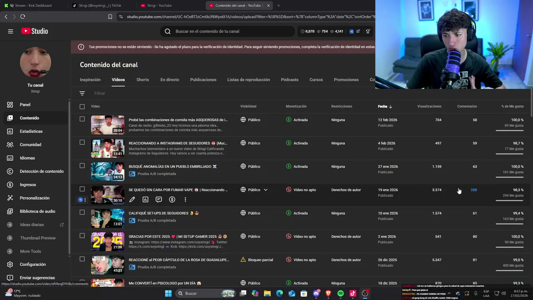The width and height of the screenshot is (533, 300).
Task: Click the Configuración gear icon
Action: [x=10, y=264]
